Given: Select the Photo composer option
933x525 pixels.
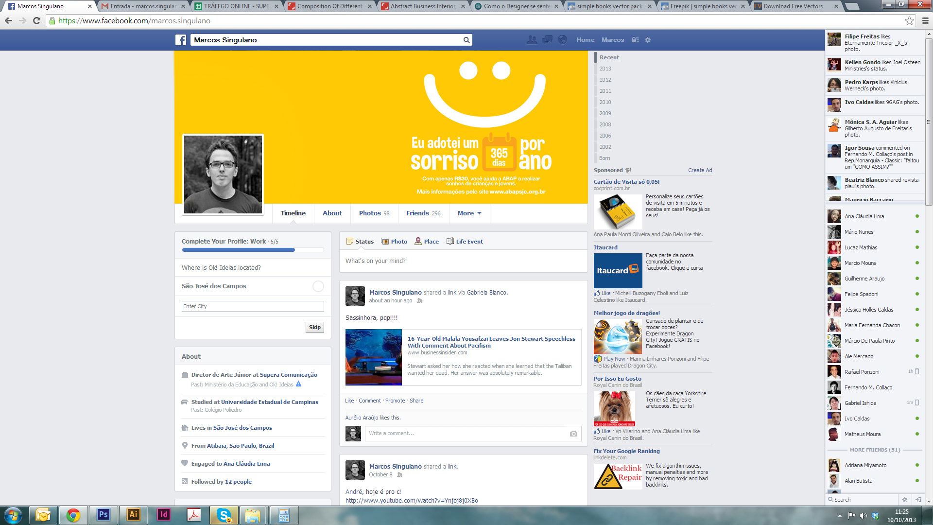Looking at the screenshot, I should tap(394, 242).
